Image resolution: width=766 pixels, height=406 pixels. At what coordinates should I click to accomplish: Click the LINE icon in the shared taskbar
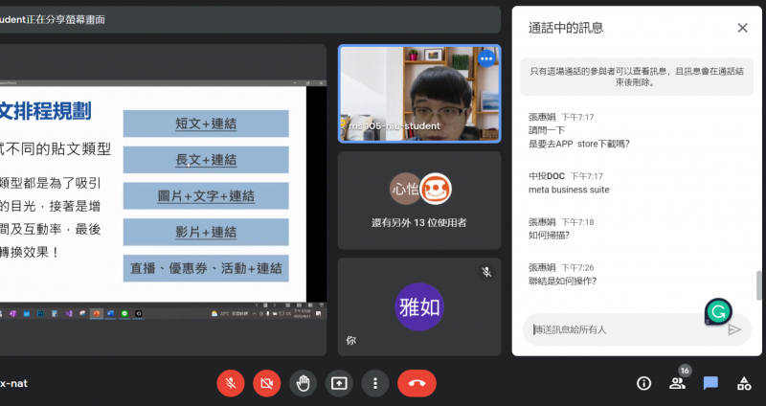click(x=124, y=314)
